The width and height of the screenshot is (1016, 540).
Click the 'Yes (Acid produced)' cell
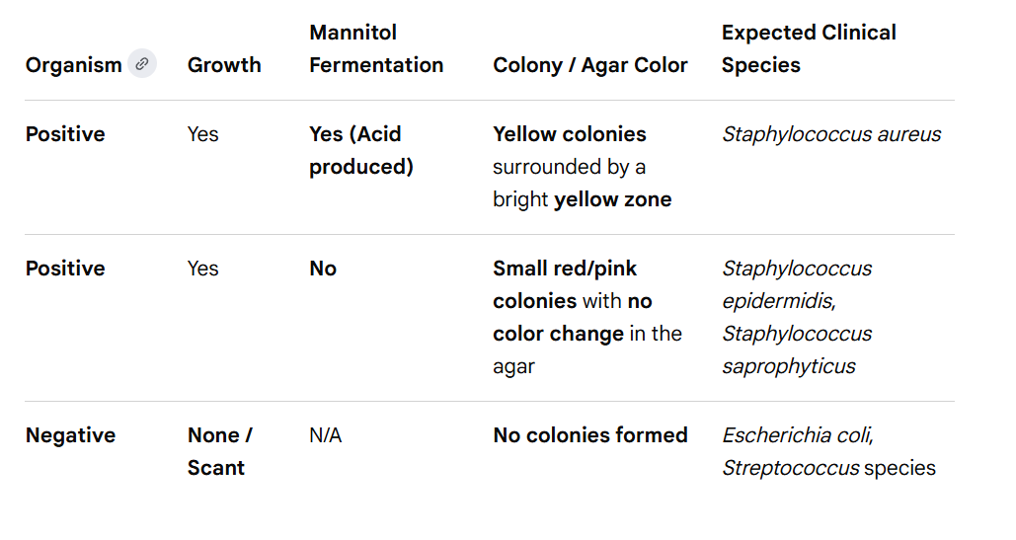coord(361,150)
